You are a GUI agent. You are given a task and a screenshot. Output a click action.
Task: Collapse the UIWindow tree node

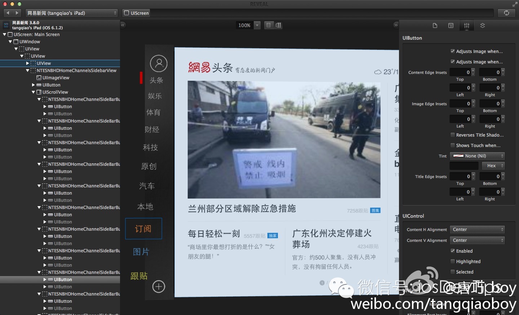click(10, 42)
